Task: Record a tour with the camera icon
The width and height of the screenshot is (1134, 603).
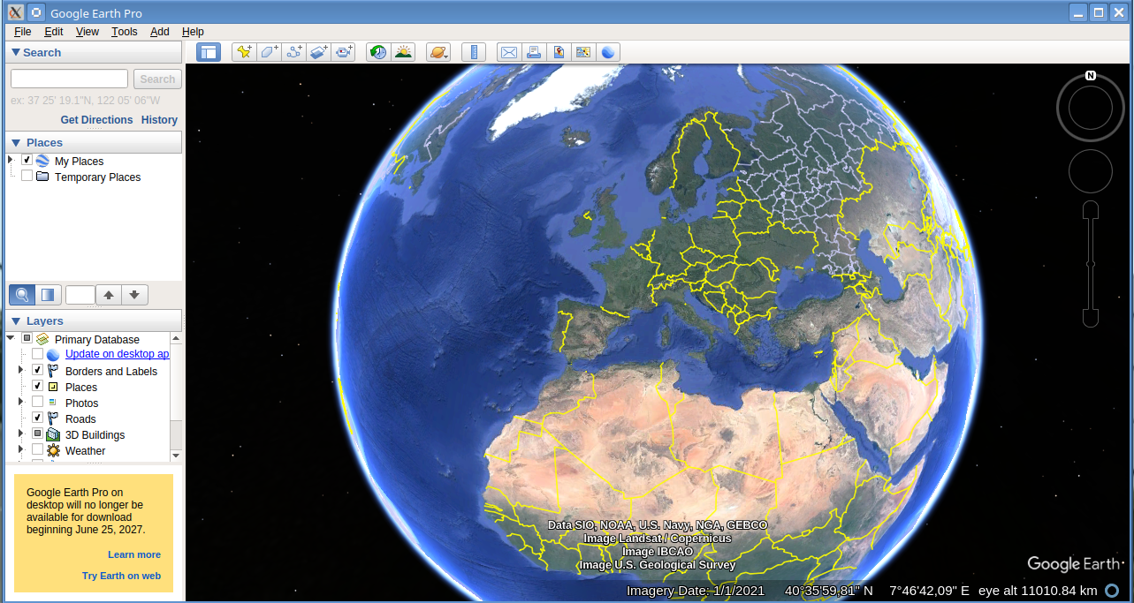Action: click(343, 52)
